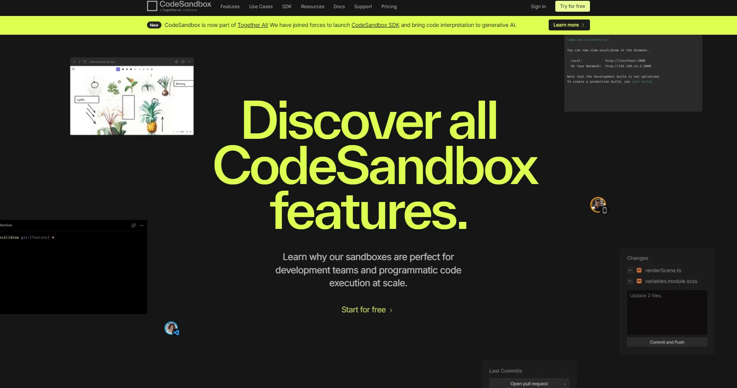
Task: Click the back arrow in preview browser
Action: 74,62
